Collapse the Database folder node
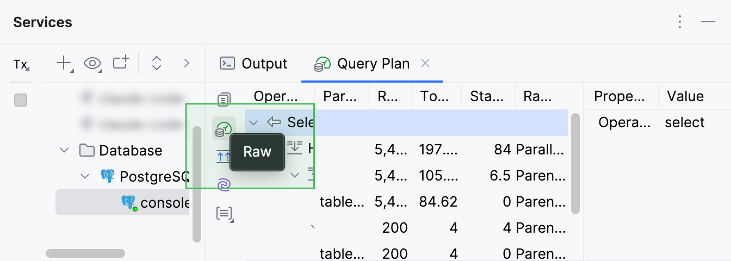 pos(65,150)
